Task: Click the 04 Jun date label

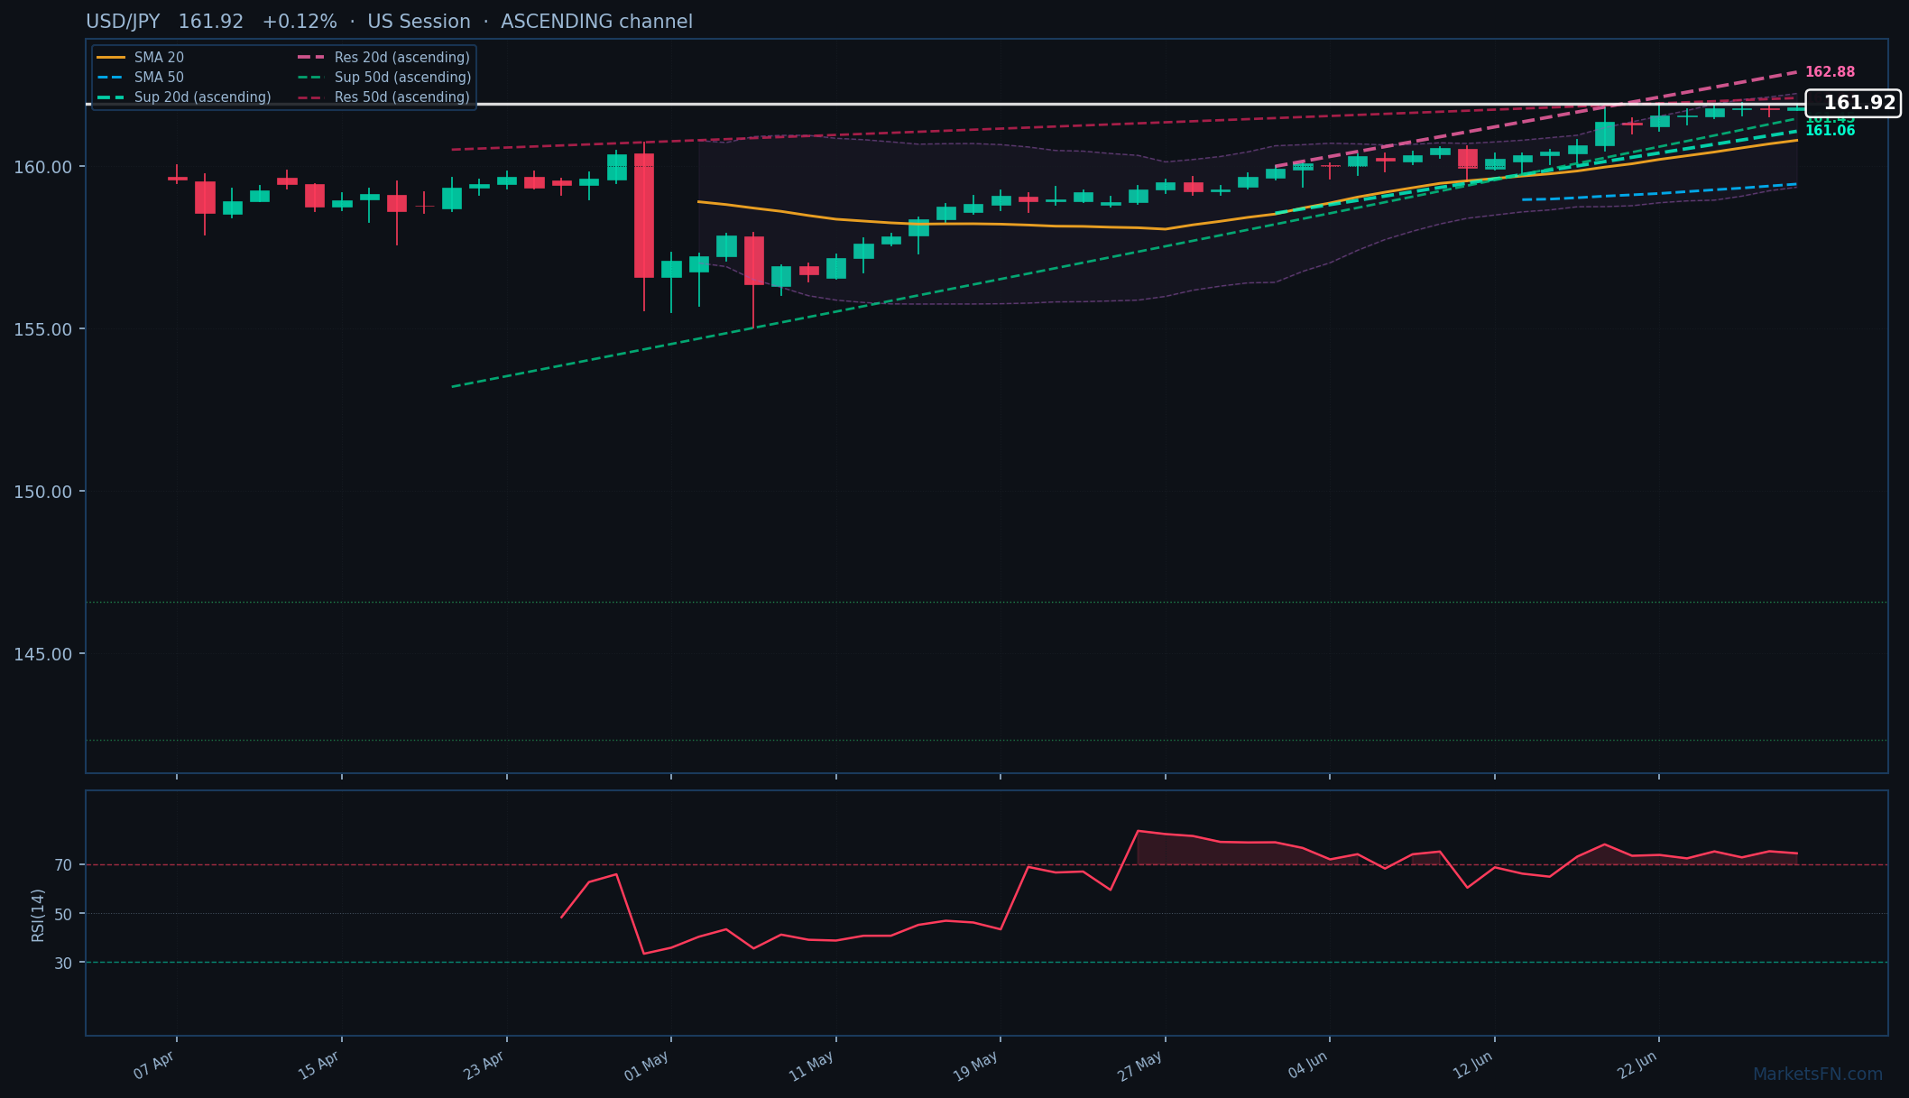Action: pos(1307,1066)
